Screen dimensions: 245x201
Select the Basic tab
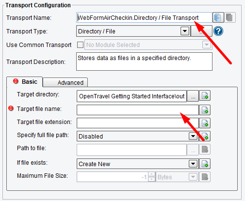[x=25, y=82]
